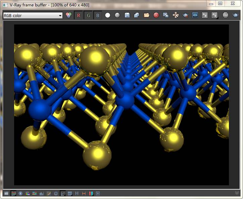This screenshot has height=199, width=243.
Task: Start render with the last teapot icon
Action: (x=236, y=15)
